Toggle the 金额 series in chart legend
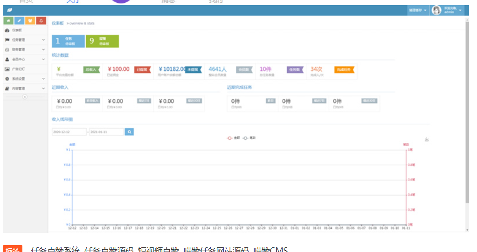This screenshot has height=252, width=477. (234, 138)
